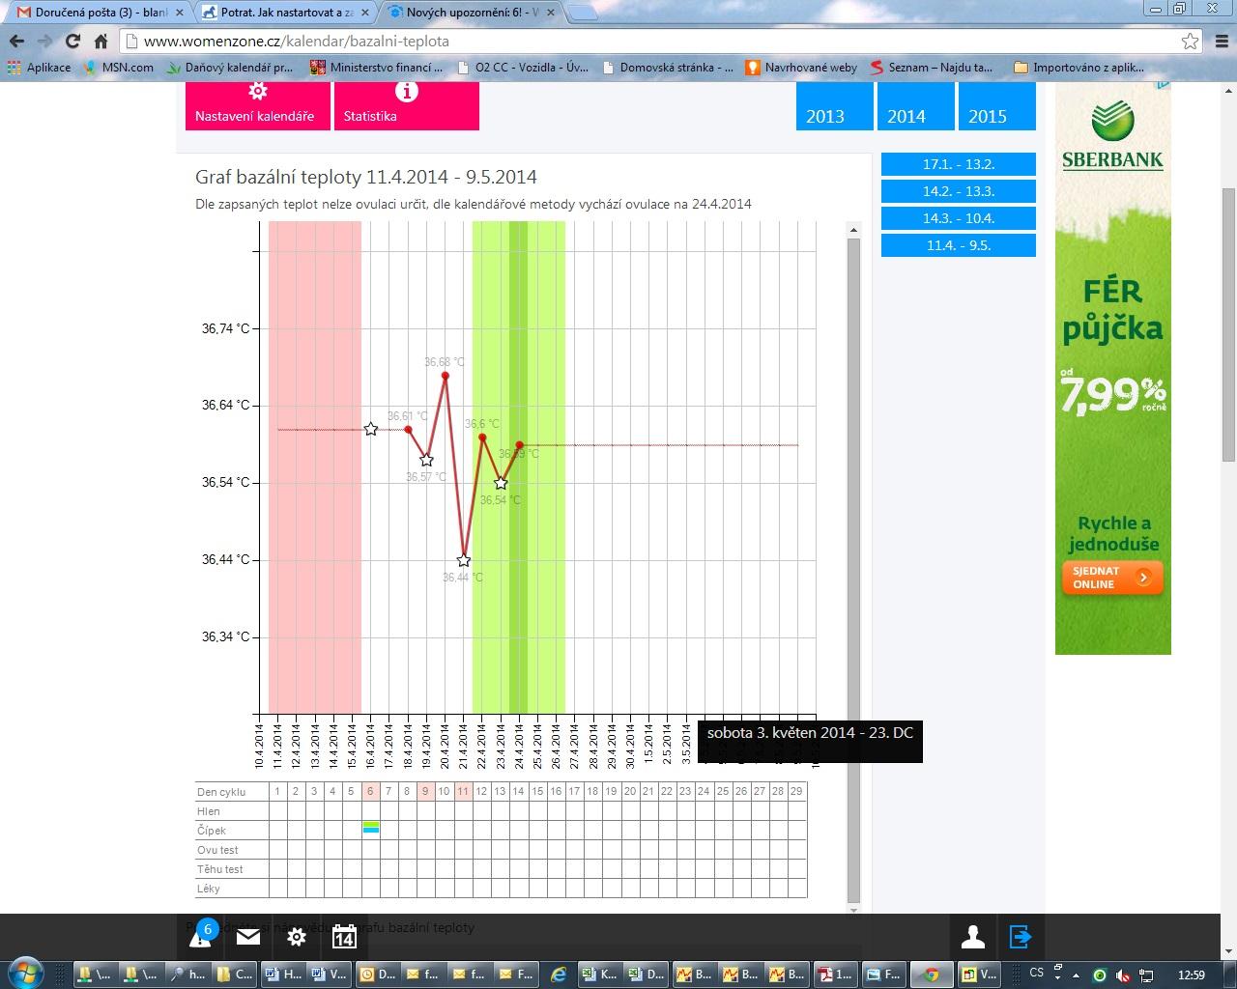Image resolution: width=1237 pixels, height=989 pixels.
Task: Select cycle 17.1. - 13.2.
Action: click(x=958, y=164)
